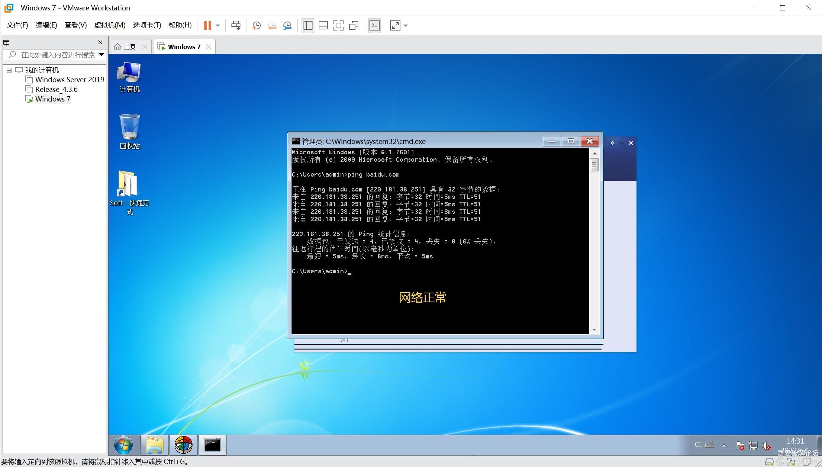This screenshot has width=822, height=467.
Task: Open the 选项卡(T) menu
Action: click(x=147, y=25)
